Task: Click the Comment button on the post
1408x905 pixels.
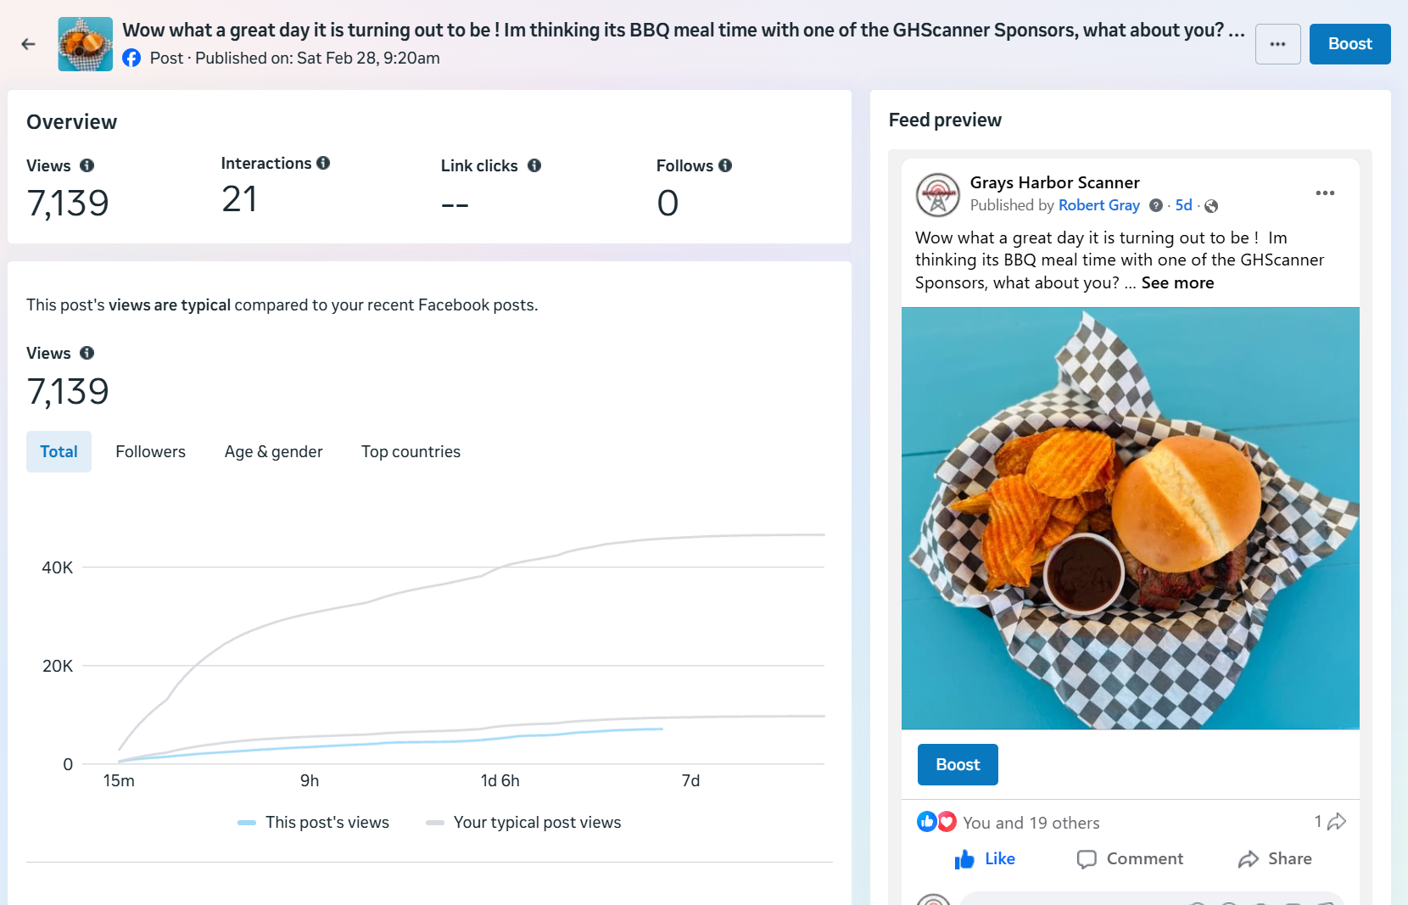Action: coord(1130,859)
